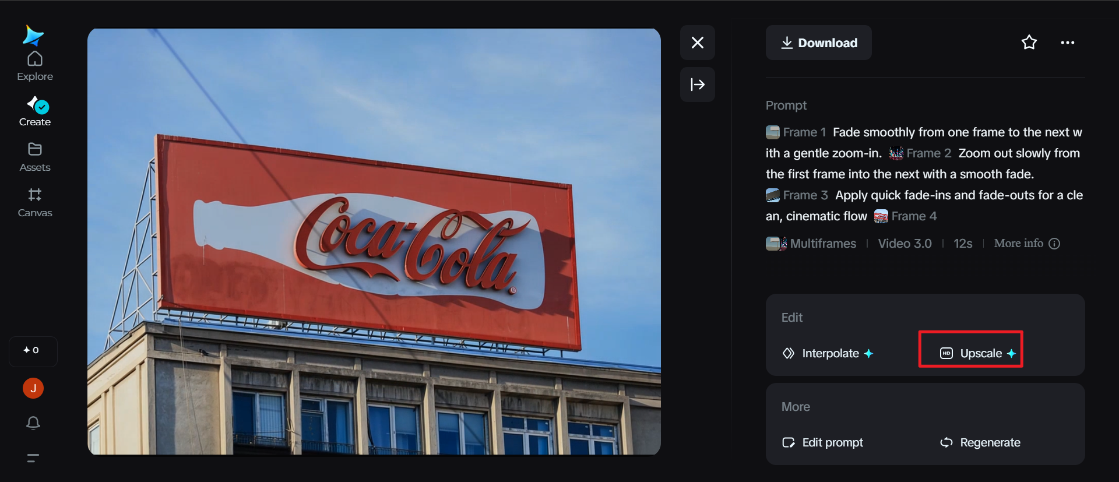Screen dimensions: 1119x482
Task: Click the 12s duration label
Action: pos(963,244)
